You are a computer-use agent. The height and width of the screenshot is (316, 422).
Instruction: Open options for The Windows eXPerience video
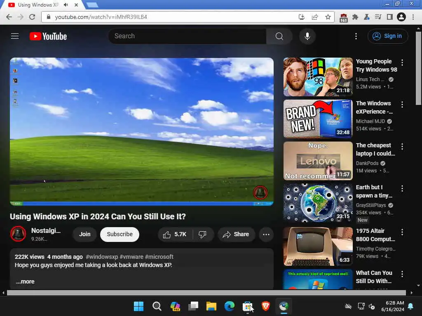(402, 105)
